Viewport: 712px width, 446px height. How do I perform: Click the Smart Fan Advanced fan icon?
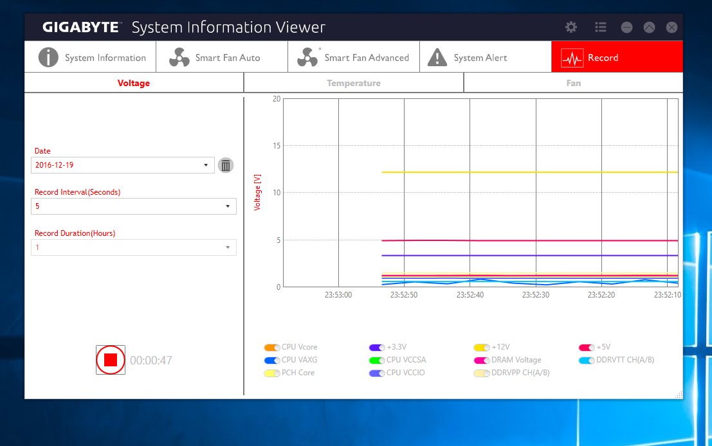308,57
